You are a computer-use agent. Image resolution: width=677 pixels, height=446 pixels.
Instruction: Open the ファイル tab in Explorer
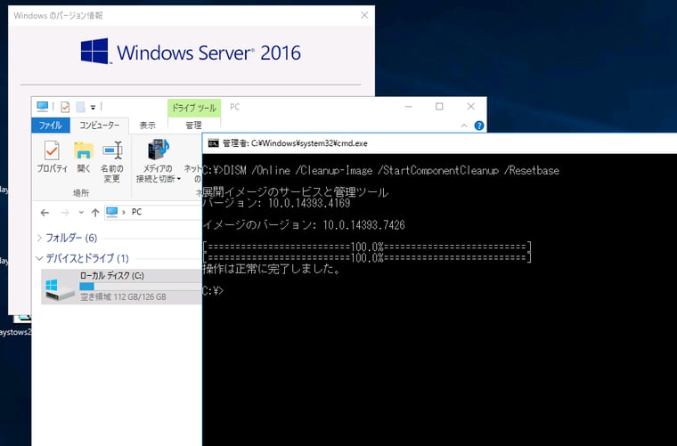pyautogui.click(x=50, y=126)
